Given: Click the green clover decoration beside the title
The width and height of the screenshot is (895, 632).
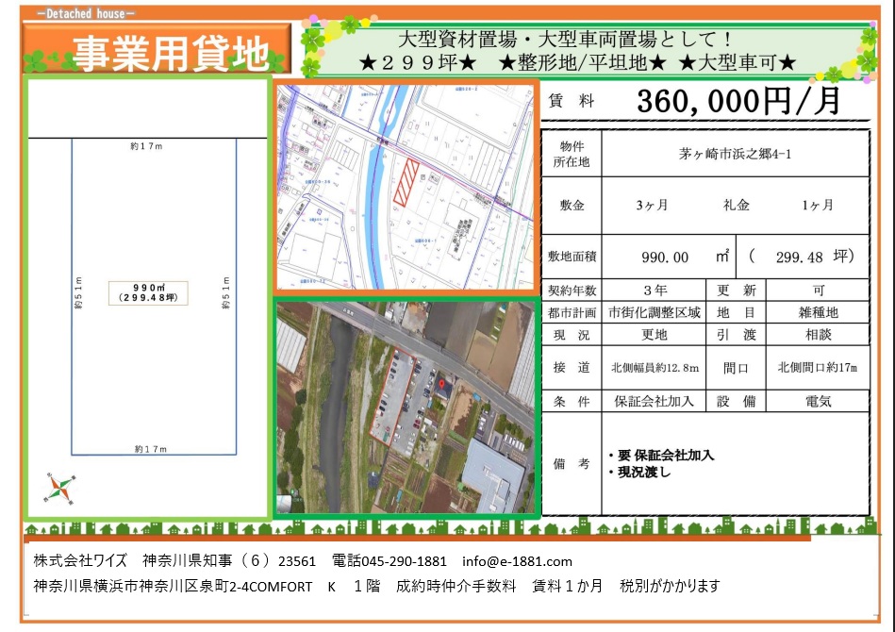Looking at the screenshot, I should [x=36, y=61].
